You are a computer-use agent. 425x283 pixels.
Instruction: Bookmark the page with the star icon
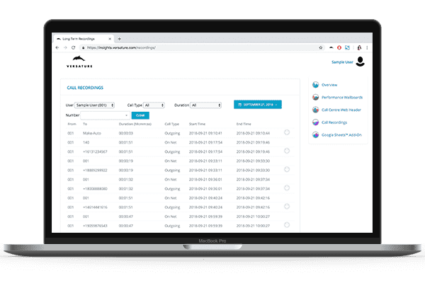point(320,47)
